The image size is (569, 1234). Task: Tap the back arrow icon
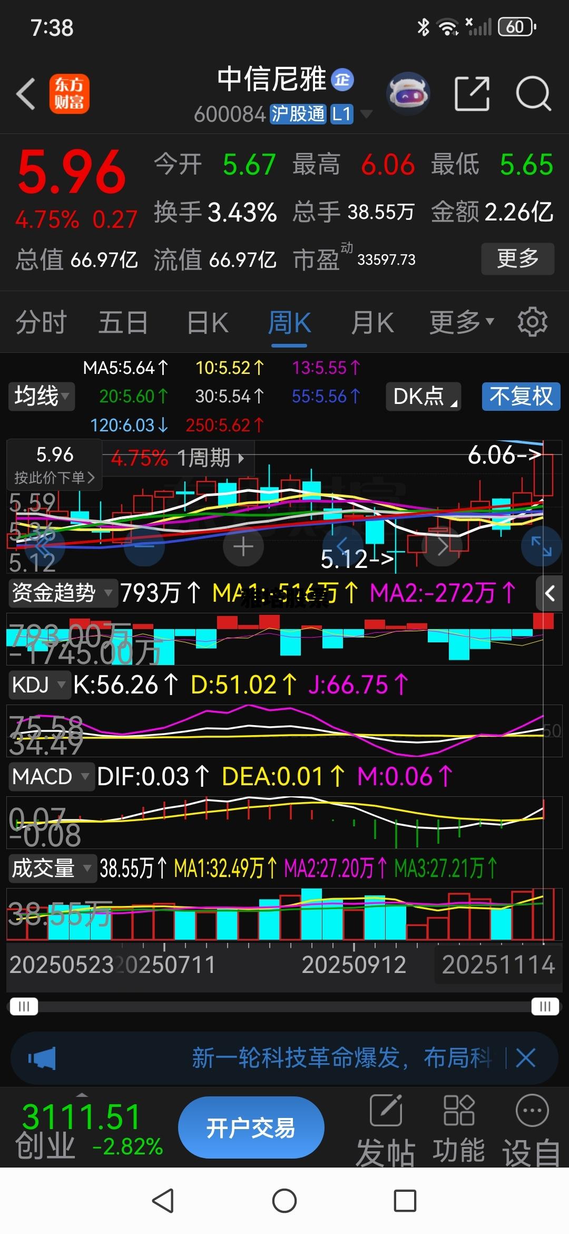click(26, 94)
